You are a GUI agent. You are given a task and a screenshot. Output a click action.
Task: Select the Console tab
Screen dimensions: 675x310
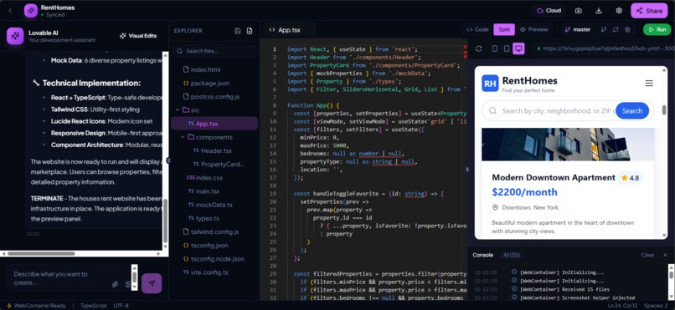482,255
